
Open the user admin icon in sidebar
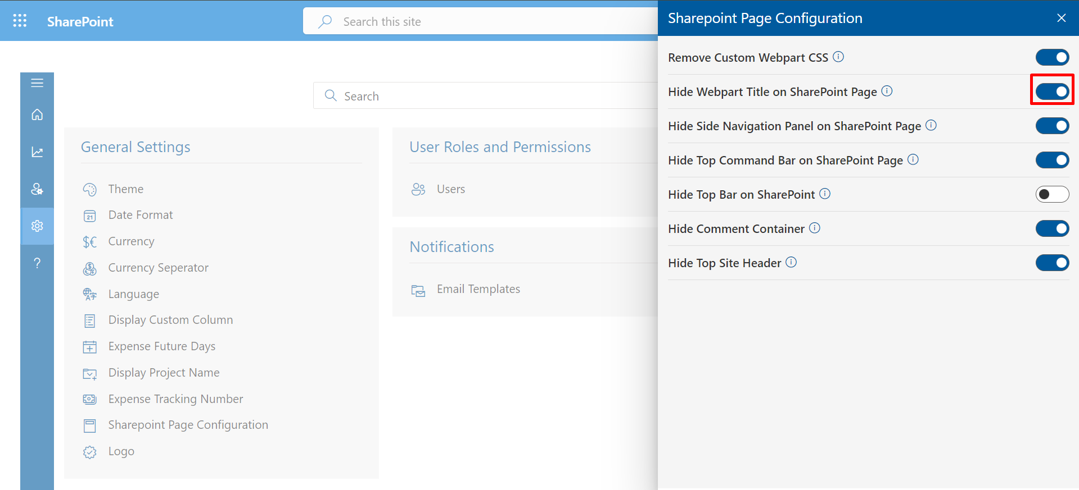pos(37,189)
